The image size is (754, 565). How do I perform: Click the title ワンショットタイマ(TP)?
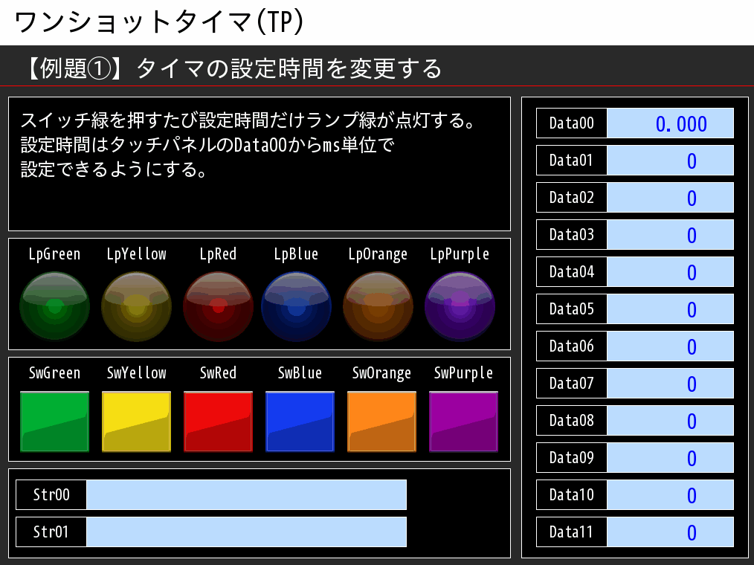pos(159,22)
